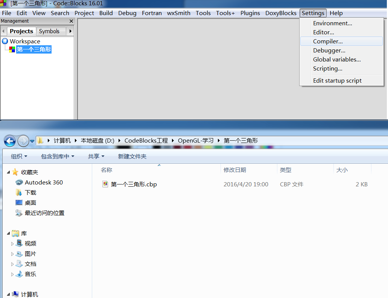The width and height of the screenshot is (388, 298).
Task: Click the Explorer Forward button
Action: tap(23, 141)
